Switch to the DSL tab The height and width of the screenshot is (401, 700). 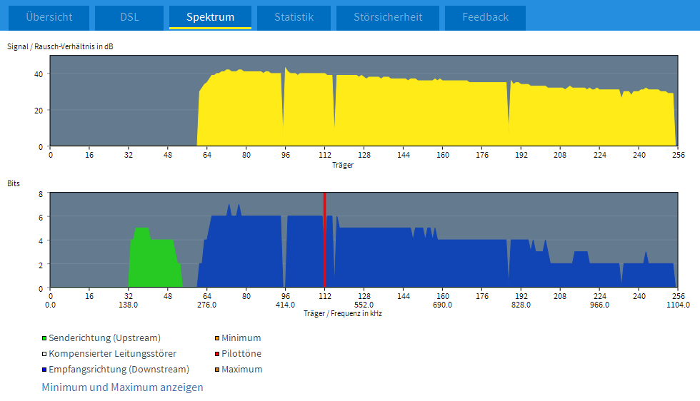click(x=129, y=17)
